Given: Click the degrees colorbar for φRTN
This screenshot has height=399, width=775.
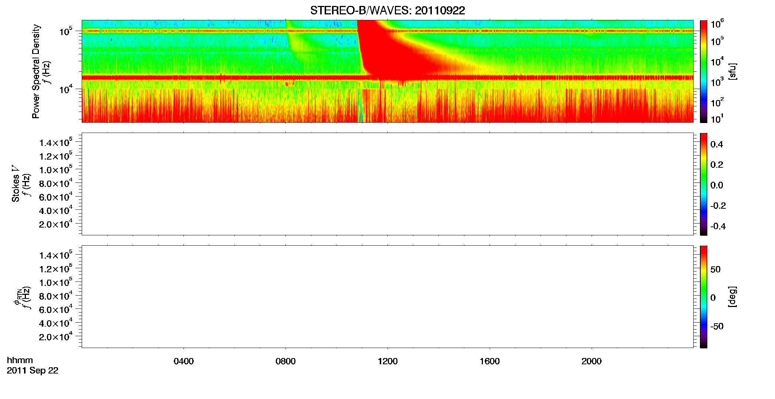Looking at the screenshot, I should click(x=704, y=297).
